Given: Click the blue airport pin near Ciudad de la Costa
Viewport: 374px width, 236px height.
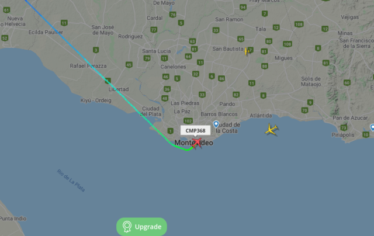Looking at the screenshot, I should pos(216,124).
